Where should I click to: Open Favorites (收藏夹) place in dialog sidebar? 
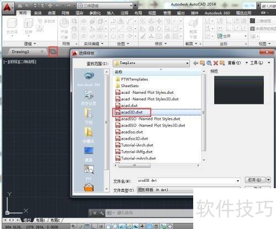tap(89, 135)
